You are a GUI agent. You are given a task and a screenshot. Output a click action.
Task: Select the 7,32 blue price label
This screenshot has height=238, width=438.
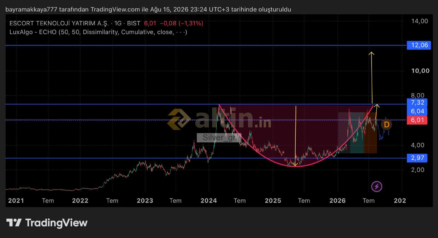click(417, 103)
